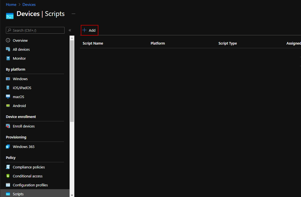The image size is (301, 197).
Task: Open Enroll devices via its icon
Action: click(9, 126)
